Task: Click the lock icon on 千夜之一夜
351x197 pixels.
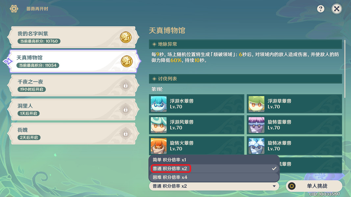Action: [x=126, y=85]
